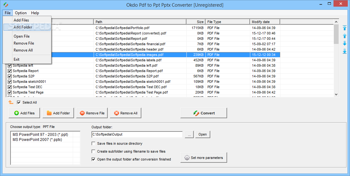Open the Help menu
The height and width of the screenshot is (176, 350).
tap(35, 13)
